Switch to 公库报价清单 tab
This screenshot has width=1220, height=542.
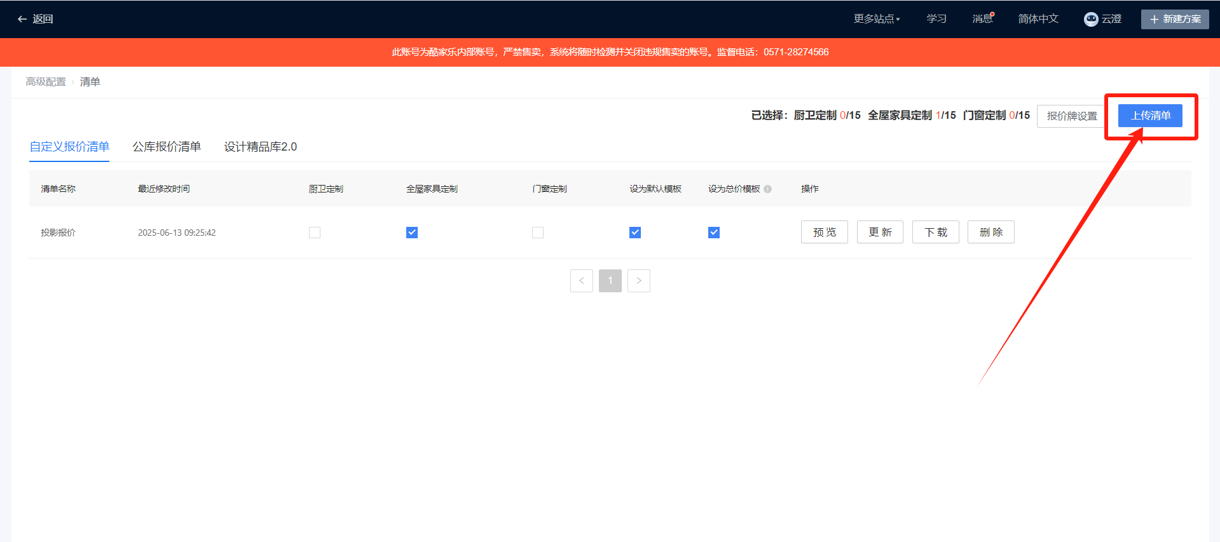[x=167, y=147]
